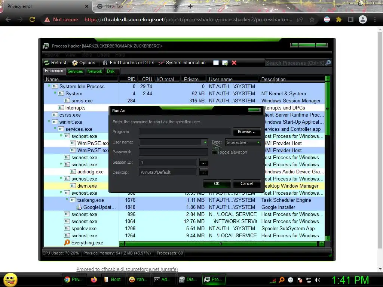Bookmark the page with the star icon
This screenshot has width=383, height=287.
312,19
